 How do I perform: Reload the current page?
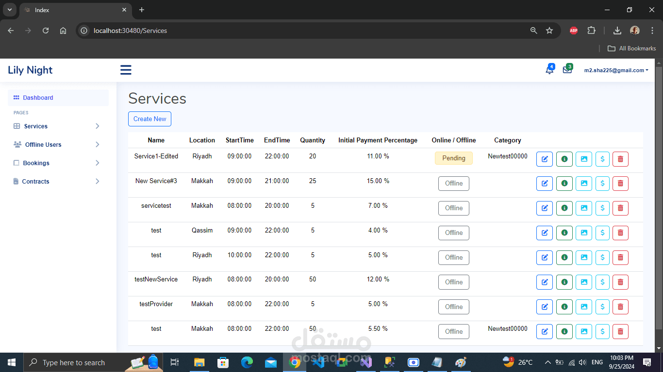click(46, 31)
